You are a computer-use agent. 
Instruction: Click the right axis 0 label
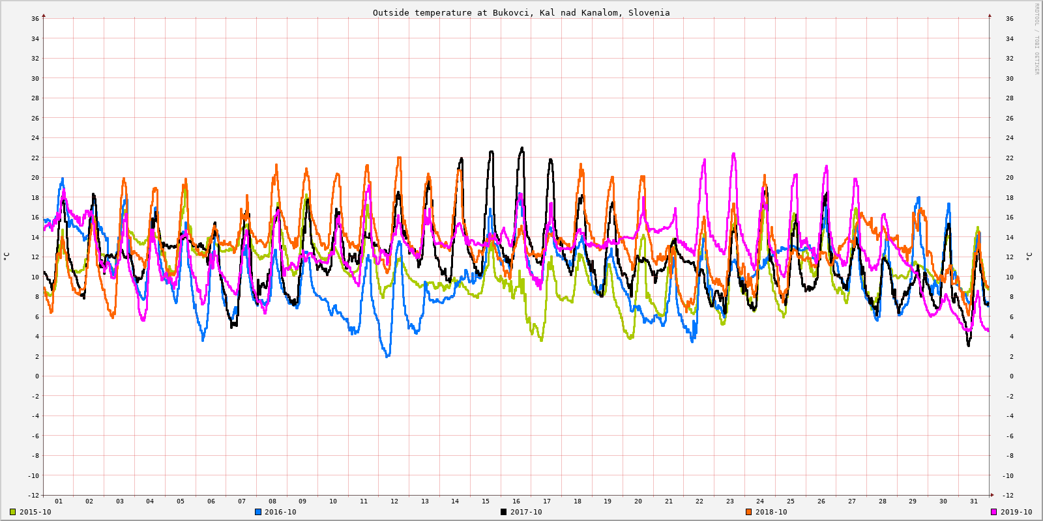click(1011, 376)
